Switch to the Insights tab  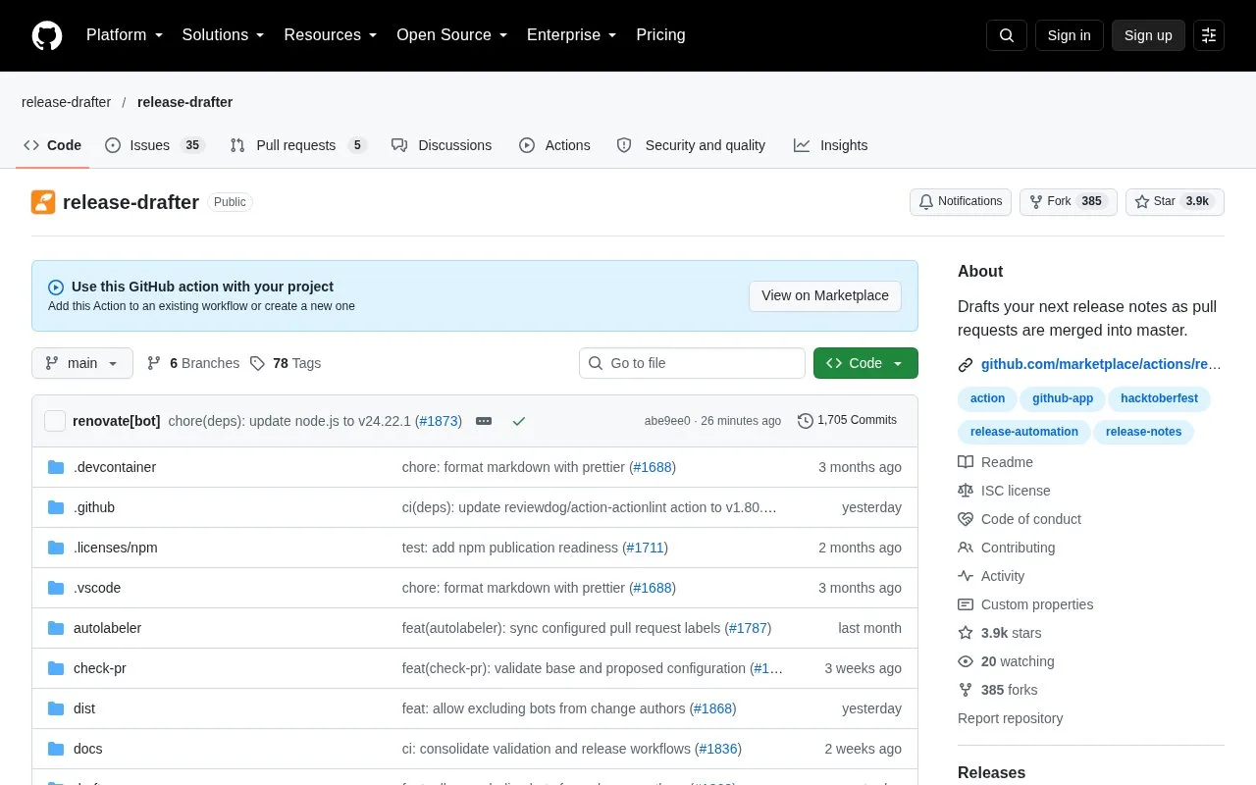[831, 145]
